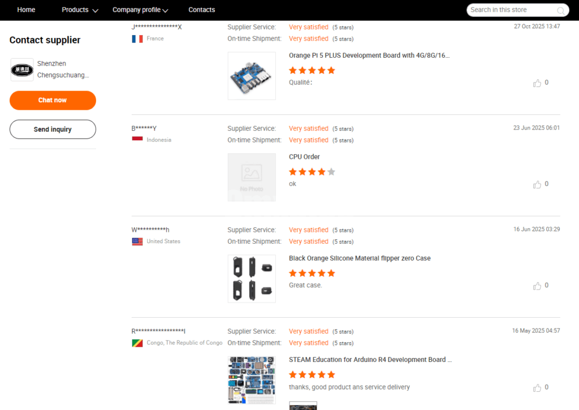Open the Orange Pi 5 PLUS product thumbnail
This screenshot has width=579, height=410.
coord(252,76)
